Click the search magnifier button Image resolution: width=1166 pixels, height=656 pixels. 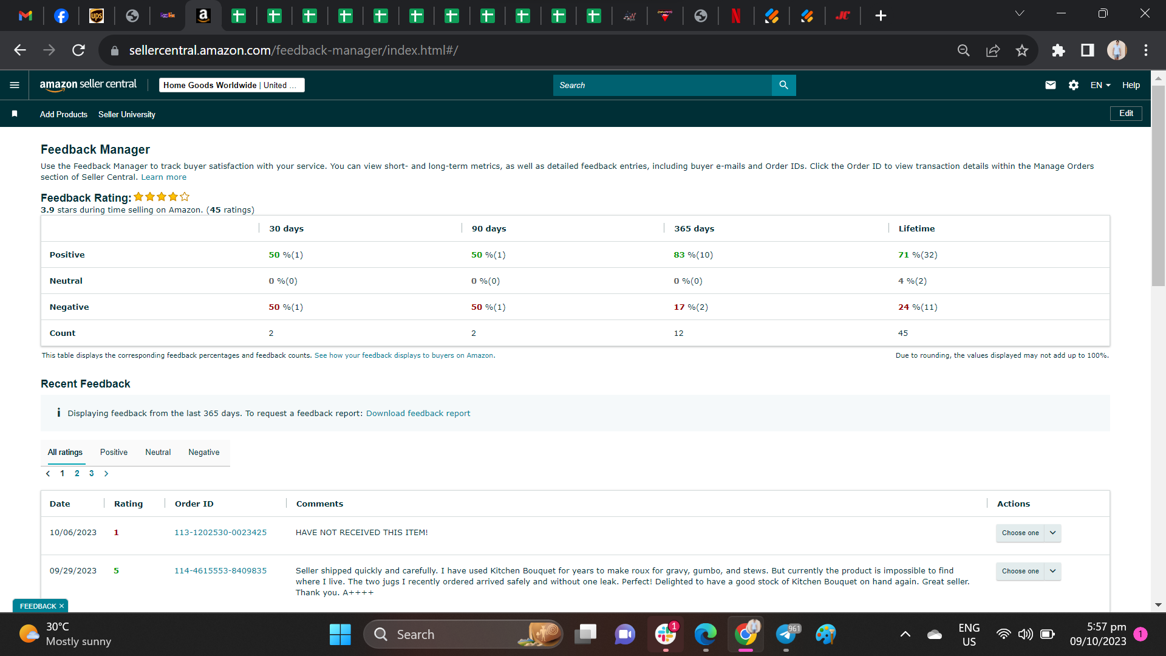[783, 85]
